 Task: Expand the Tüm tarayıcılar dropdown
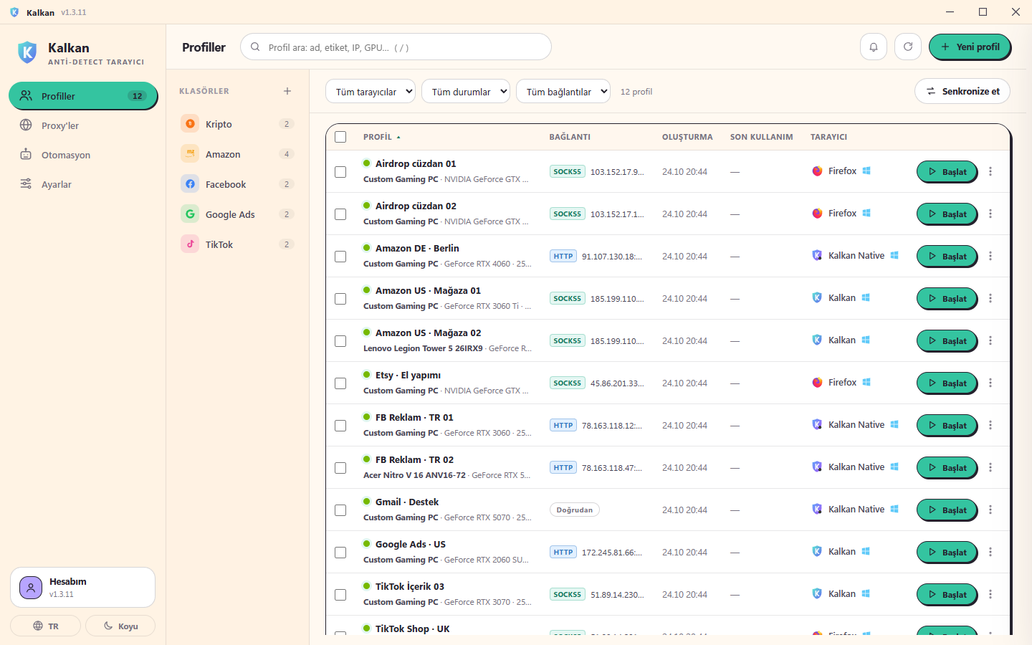371,91
